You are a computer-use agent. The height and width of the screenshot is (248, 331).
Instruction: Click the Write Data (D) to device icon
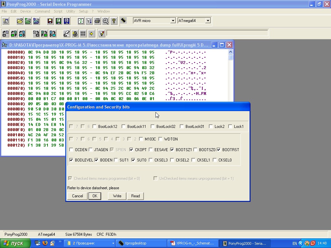pos(53,34)
